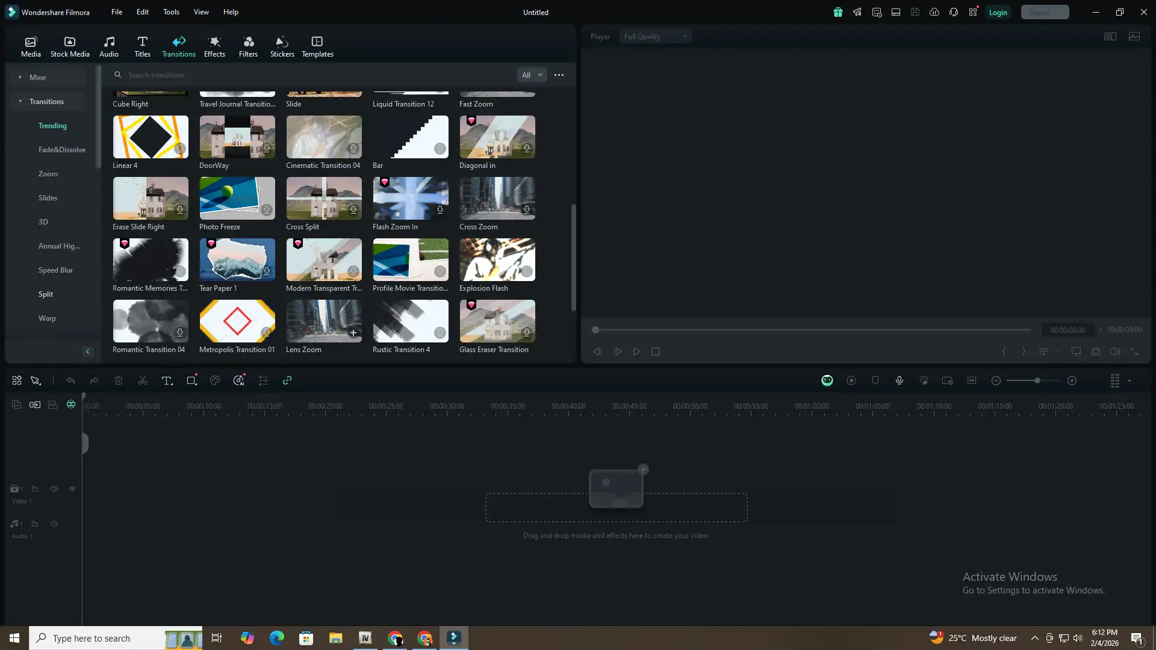Select the Fade&Dissolve category
Viewport: 1156px width, 650px height.
pos(62,149)
